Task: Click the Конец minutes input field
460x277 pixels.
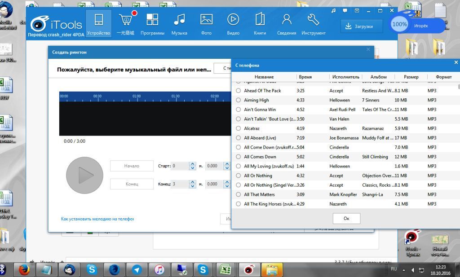Action: click(180, 184)
